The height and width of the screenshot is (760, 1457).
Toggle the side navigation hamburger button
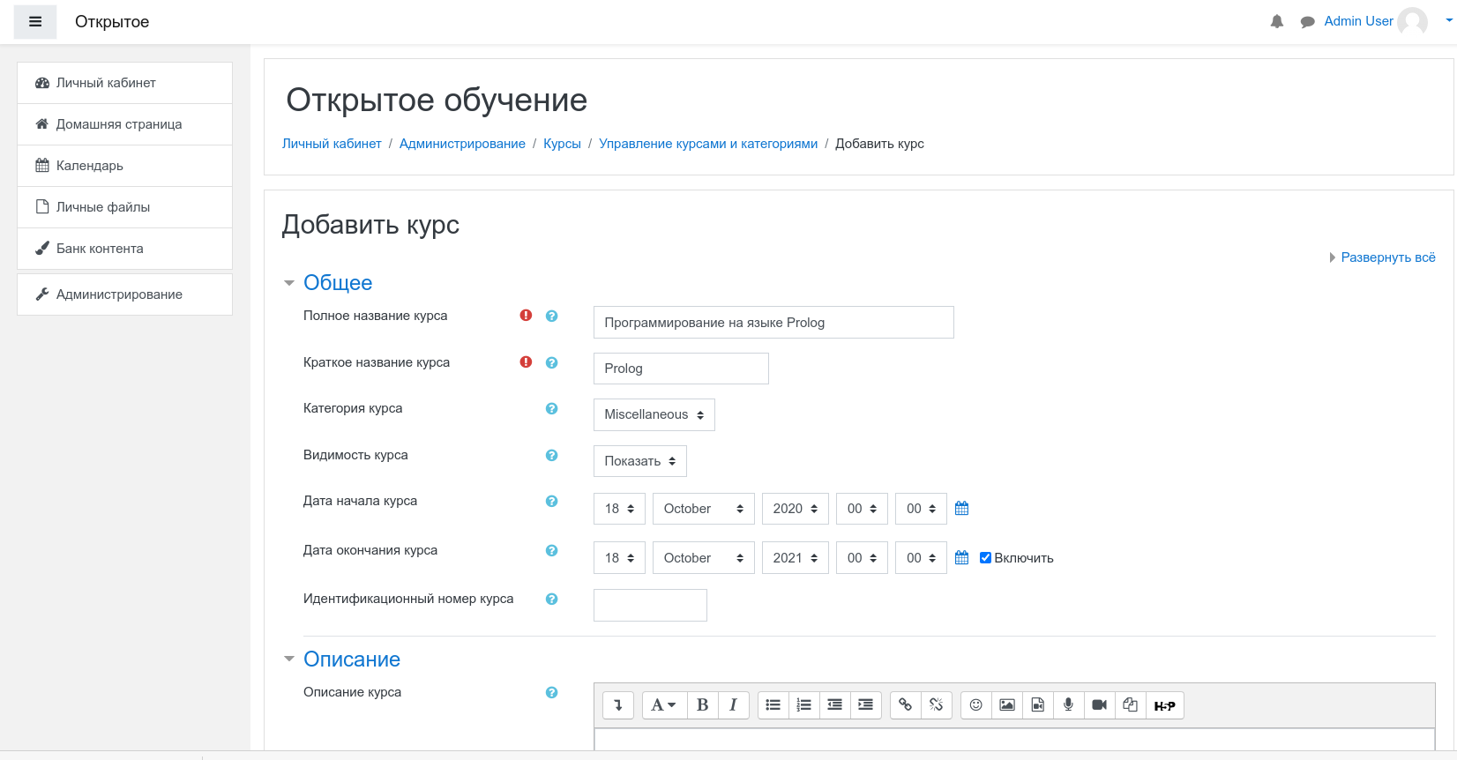(x=35, y=22)
